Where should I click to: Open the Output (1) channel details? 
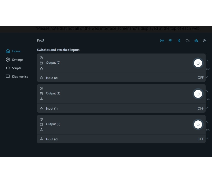53,93
